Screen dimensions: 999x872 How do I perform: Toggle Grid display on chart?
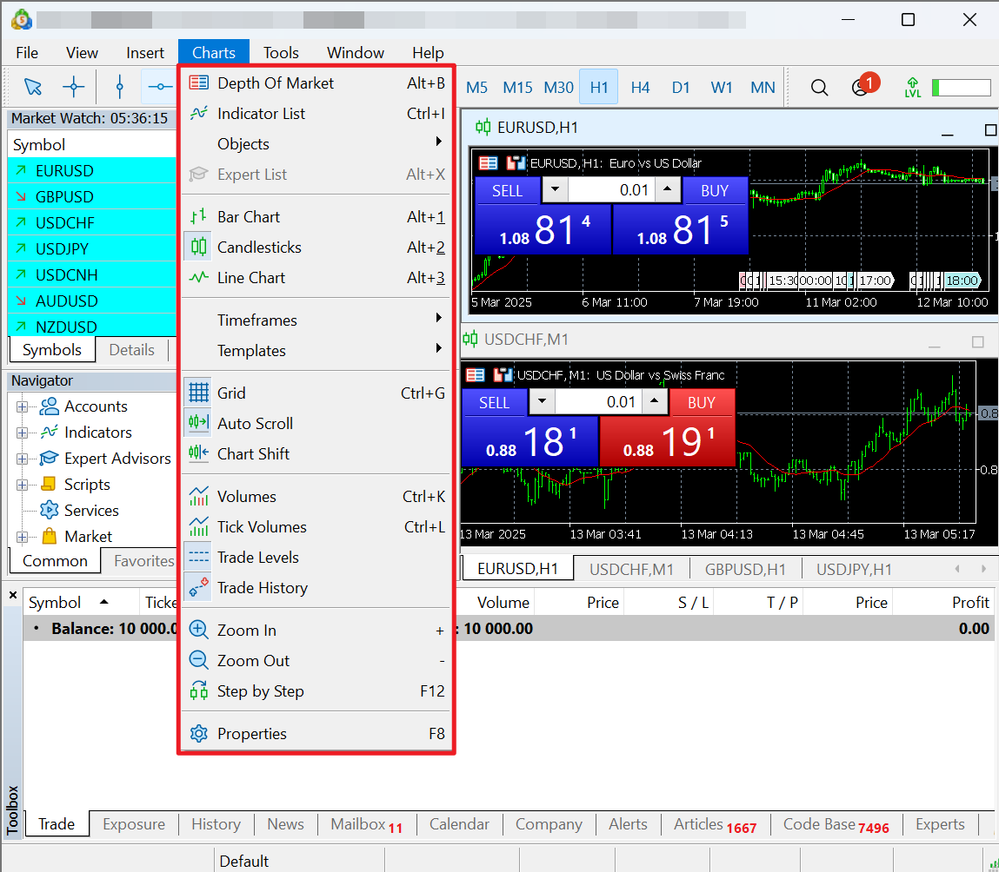231,393
